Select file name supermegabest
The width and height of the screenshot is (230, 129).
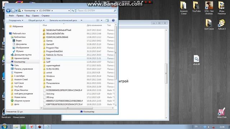click(53, 66)
